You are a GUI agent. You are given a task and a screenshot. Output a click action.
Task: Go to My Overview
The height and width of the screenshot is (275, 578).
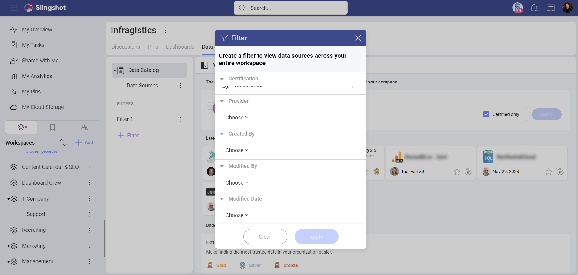coord(37,30)
